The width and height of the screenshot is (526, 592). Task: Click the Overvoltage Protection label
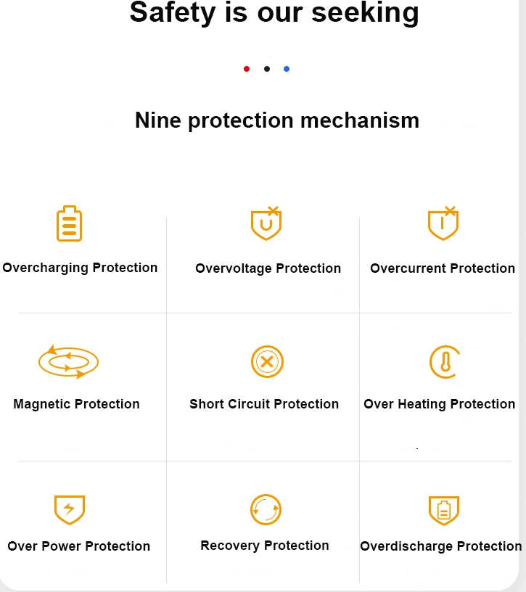point(268,268)
